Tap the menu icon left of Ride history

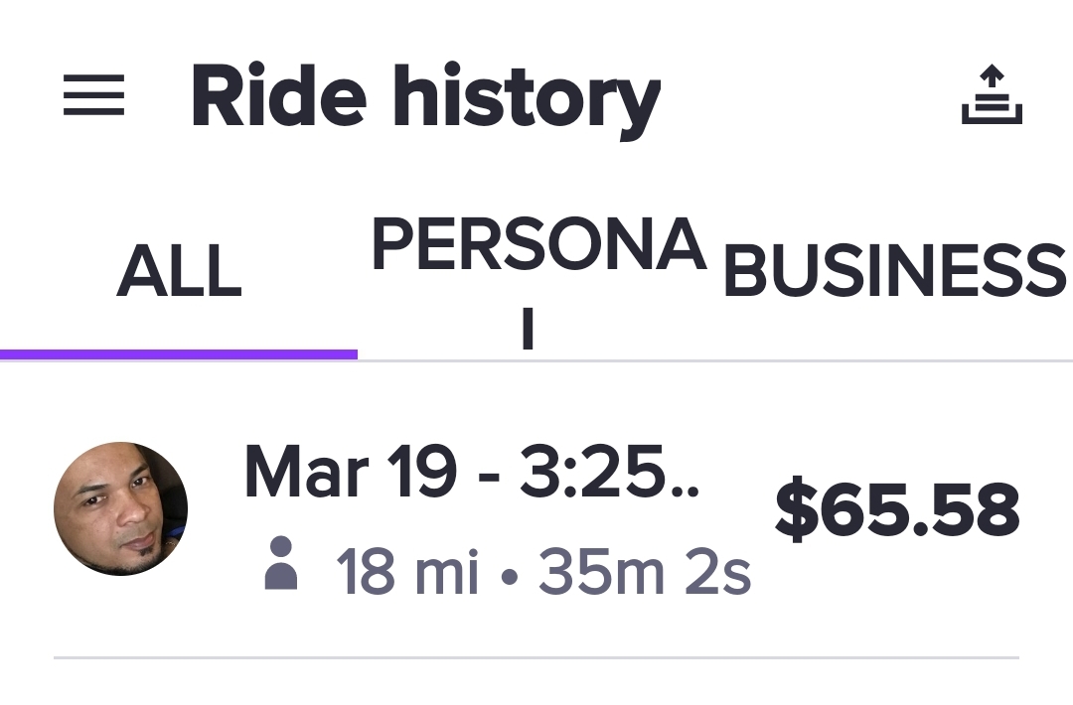[94, 96]
